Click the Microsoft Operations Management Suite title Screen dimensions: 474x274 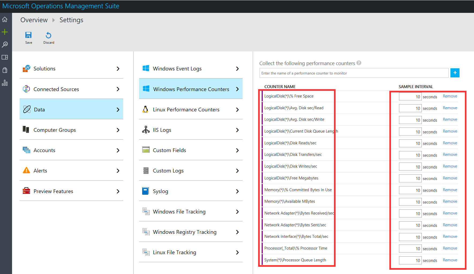(x=61, y=6)
